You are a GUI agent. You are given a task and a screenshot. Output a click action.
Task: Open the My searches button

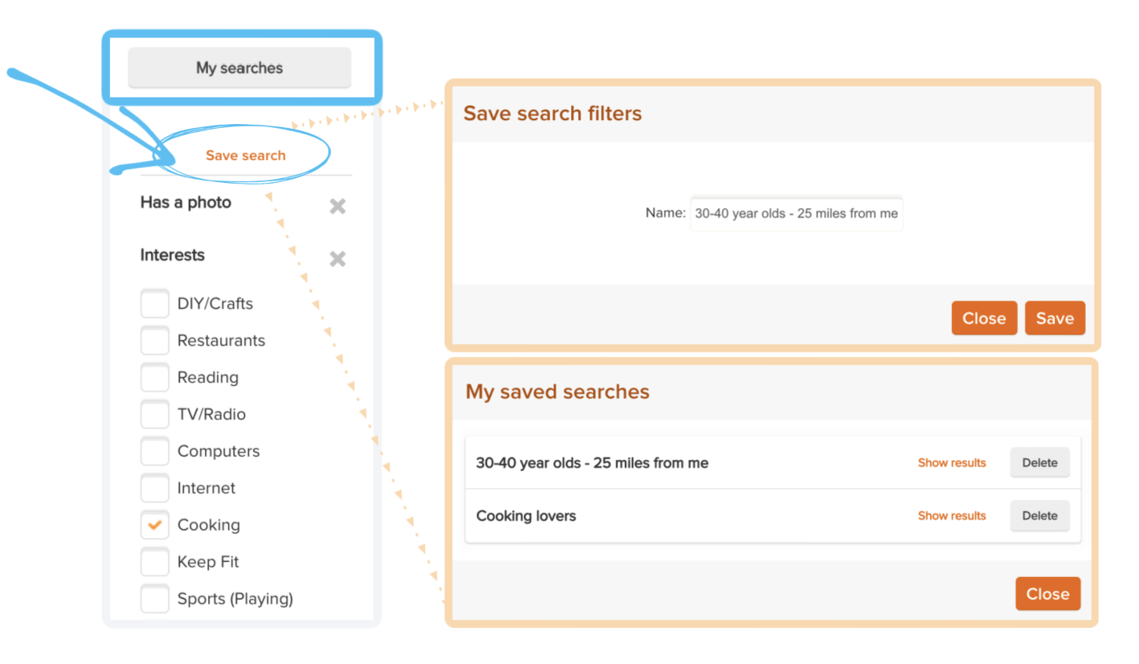[x=240, y=68]
